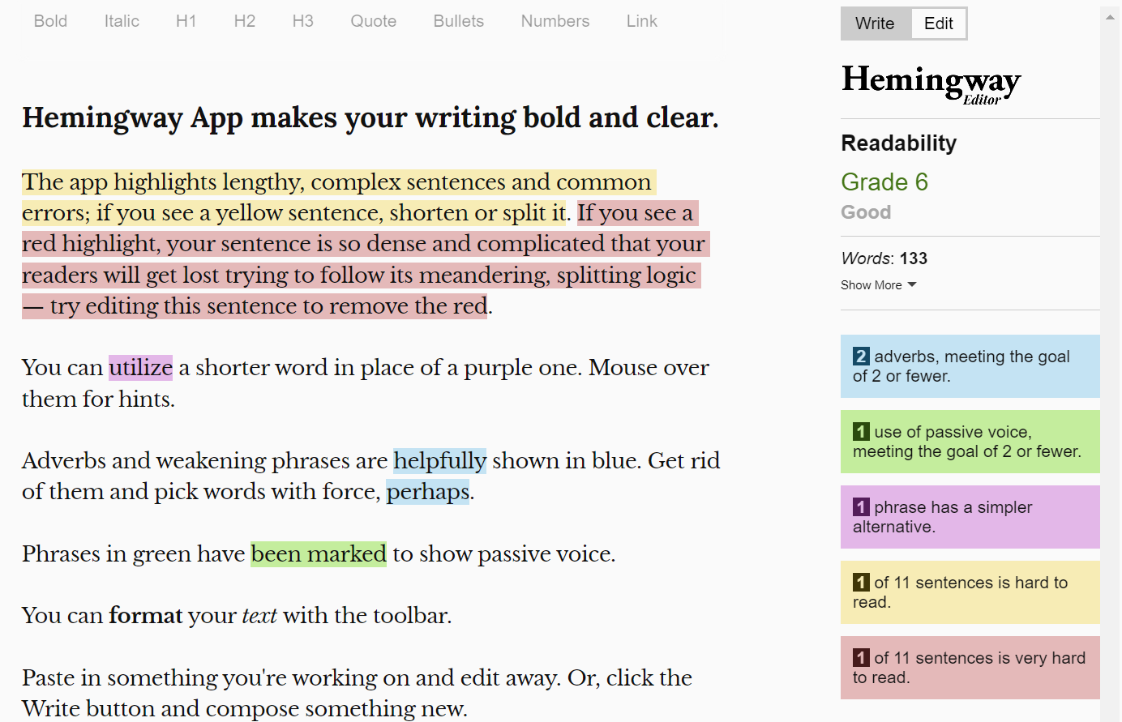Insert a Link from the toolbar
Viewport: 1122px width, 722px height.
642,21
